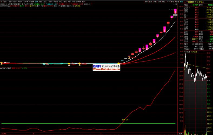Switch to the 年线 yearly chart tab
The width and height of the screenshot is (213, 135).
pyautogui.click(x=65, y=2)
